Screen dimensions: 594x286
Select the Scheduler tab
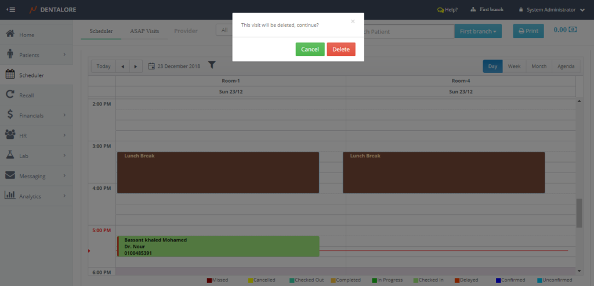[x=101, y=31]
